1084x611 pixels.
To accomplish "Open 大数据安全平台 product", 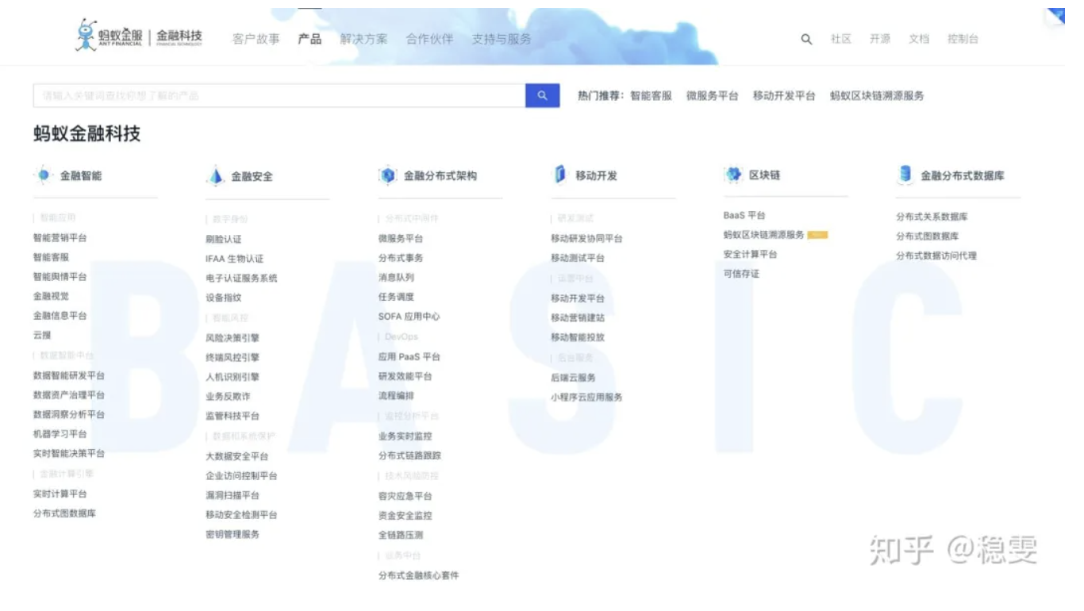I will (237, 456).
